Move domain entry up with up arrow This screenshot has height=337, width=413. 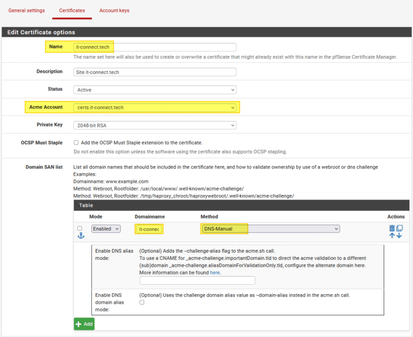point(392,236)
